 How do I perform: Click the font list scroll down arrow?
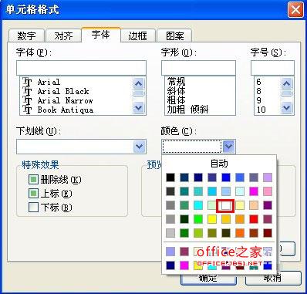click(139, 107)
